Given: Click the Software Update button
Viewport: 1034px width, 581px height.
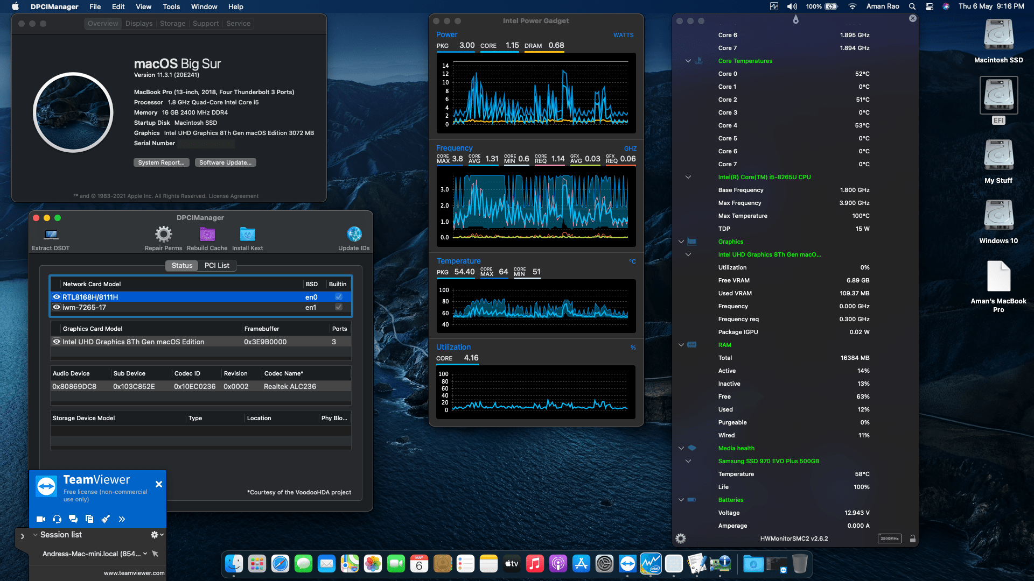Looking at the screenshot, I should (x=225, y=162).
